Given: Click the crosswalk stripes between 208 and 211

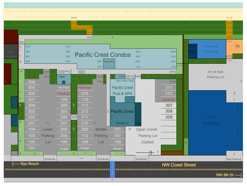Looking at the screenshot, I should [74, 117].
